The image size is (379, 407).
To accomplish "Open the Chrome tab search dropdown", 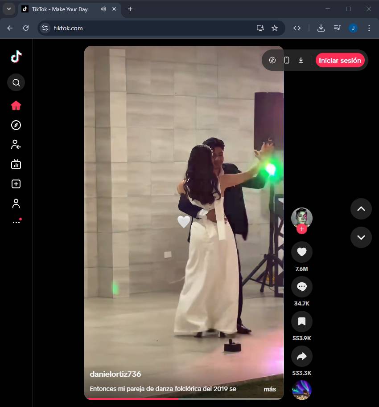I will (8, 9).
